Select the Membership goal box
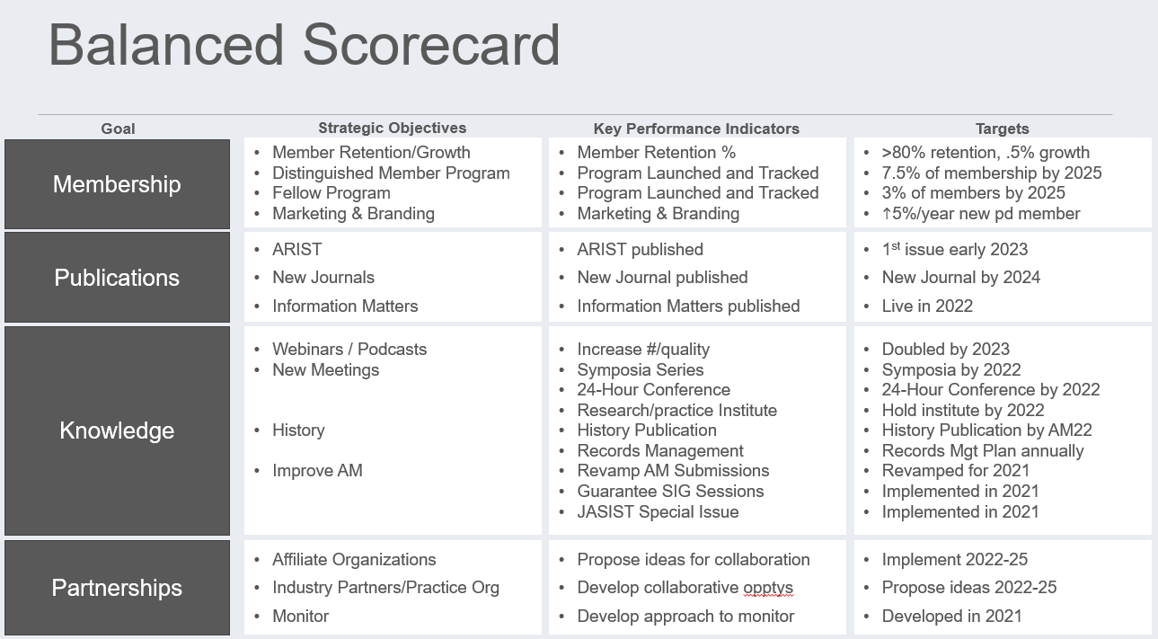Viewport: 1158px width, 639px height. tap(117, 184)
